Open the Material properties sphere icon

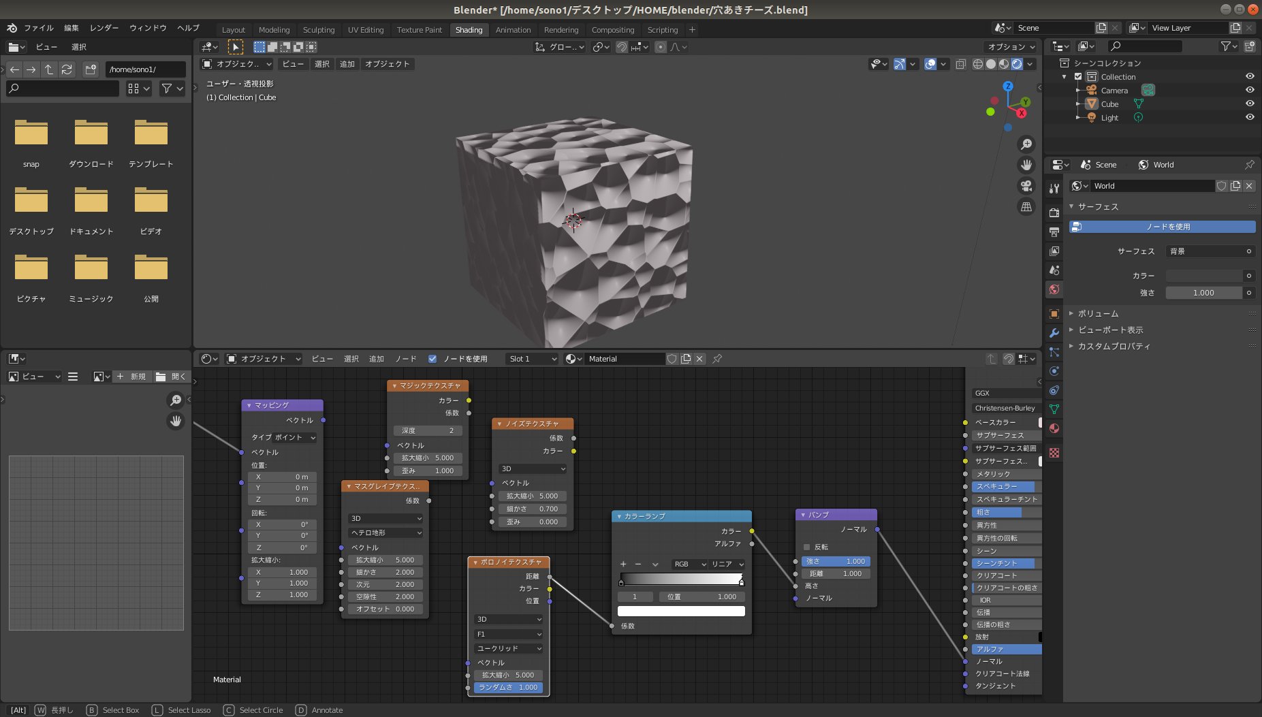pyautogui.click(x=1054, y=428)
